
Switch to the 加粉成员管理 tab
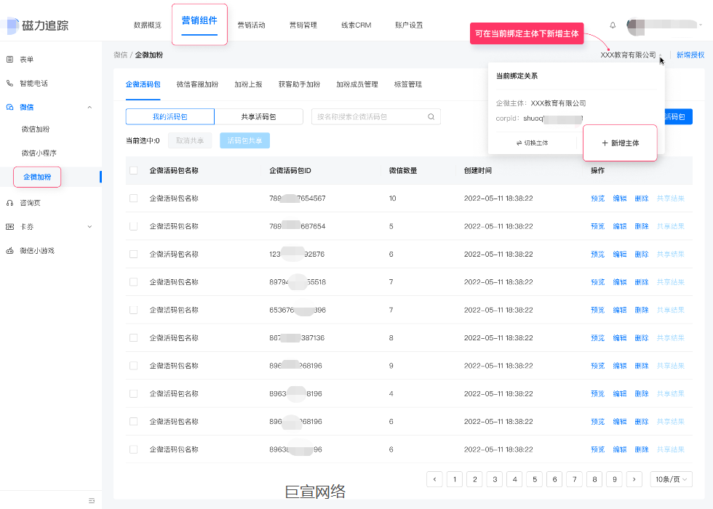[357, 84]
